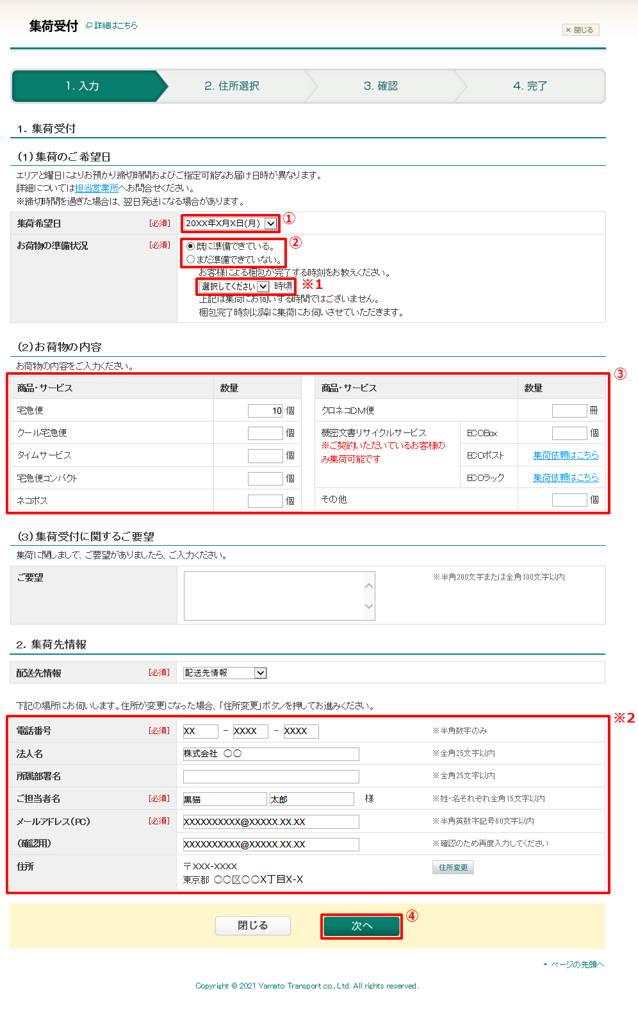Screen dimensions: 638x1014
Task: Click the first 電話番号 field
Action: tap(200, 732)
